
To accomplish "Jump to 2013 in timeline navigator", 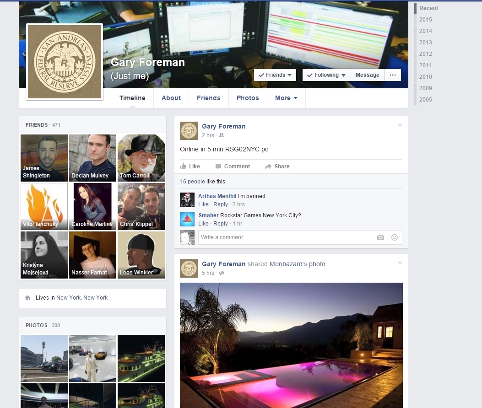I will click(x=425, y=43).
